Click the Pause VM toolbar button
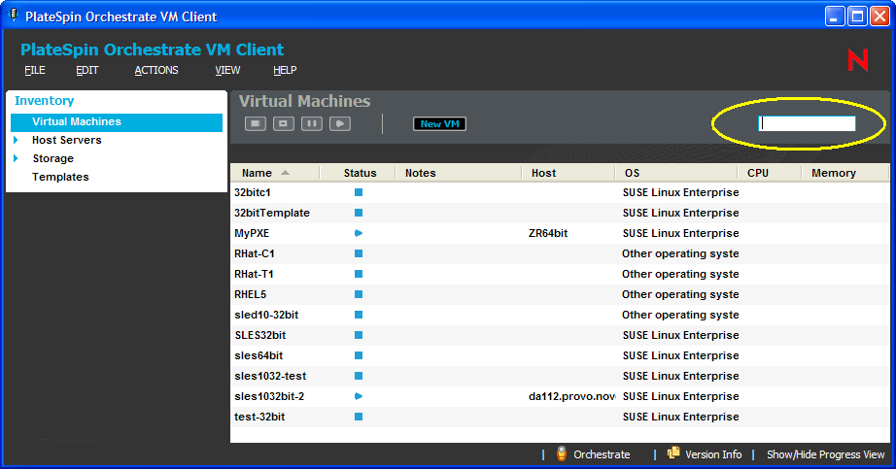The height and width of the screenshot is (469, 896). pyautogui.click(x=311, y=123)
